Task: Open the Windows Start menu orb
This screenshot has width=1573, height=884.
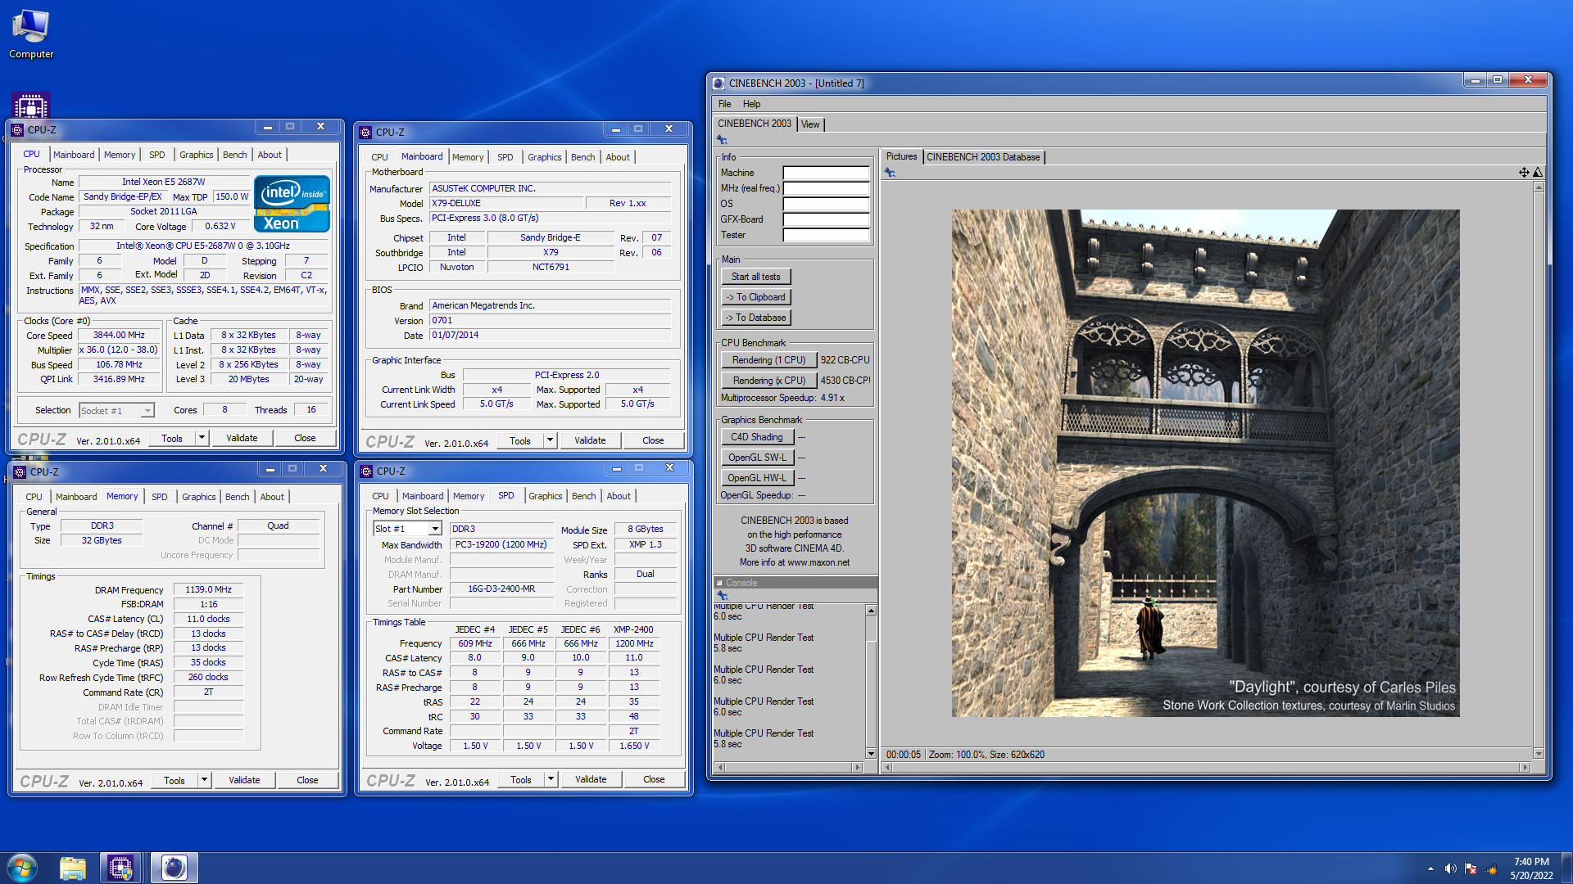Action: (22, 868)
